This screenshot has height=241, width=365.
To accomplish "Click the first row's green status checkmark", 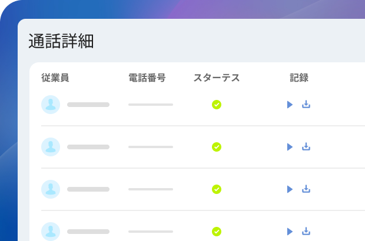I will click(x=217, y=105).
